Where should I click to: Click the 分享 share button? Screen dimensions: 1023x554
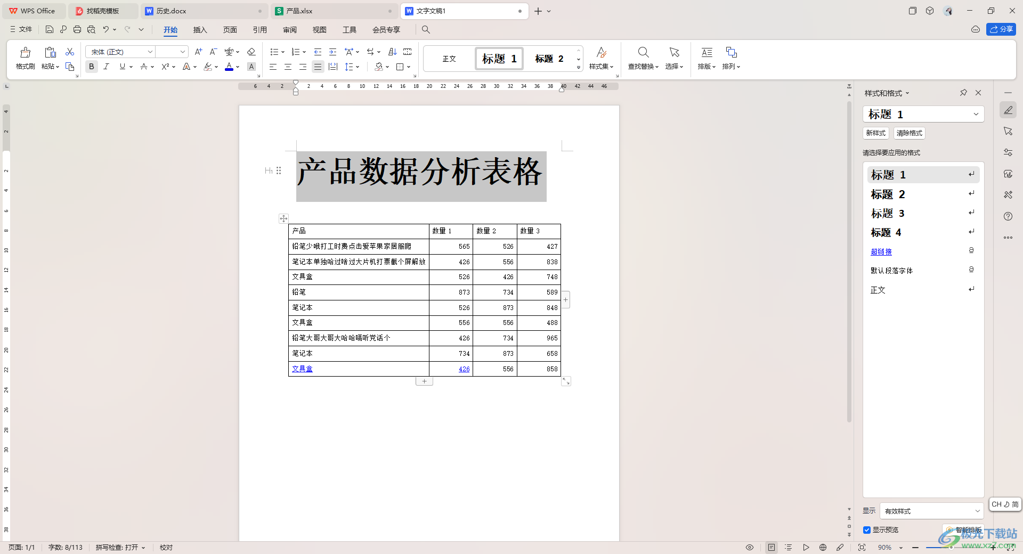point(1001,29)
